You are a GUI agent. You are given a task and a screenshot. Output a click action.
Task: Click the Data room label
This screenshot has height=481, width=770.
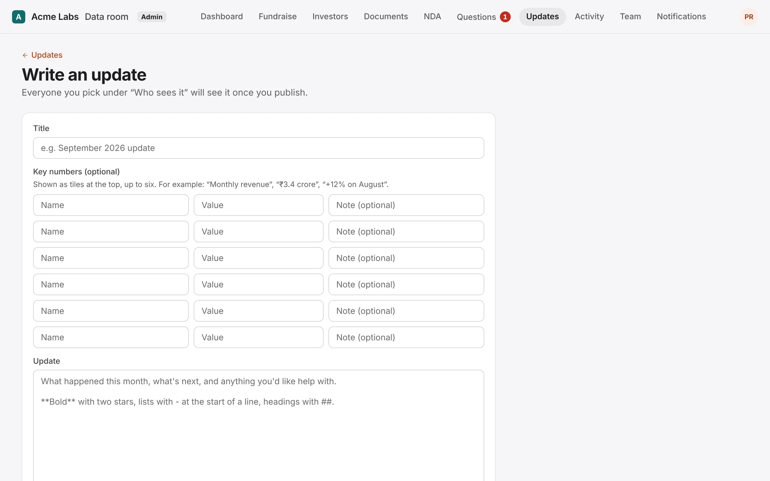pos(106,17)
